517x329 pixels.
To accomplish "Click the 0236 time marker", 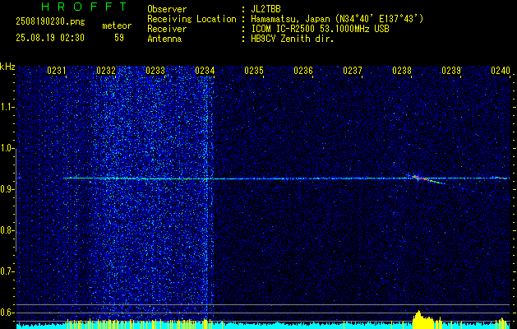I will coord(303,71).
